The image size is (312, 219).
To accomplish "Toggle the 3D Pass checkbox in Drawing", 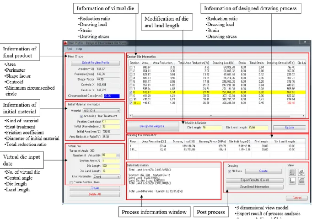I will tap(229, 171).
